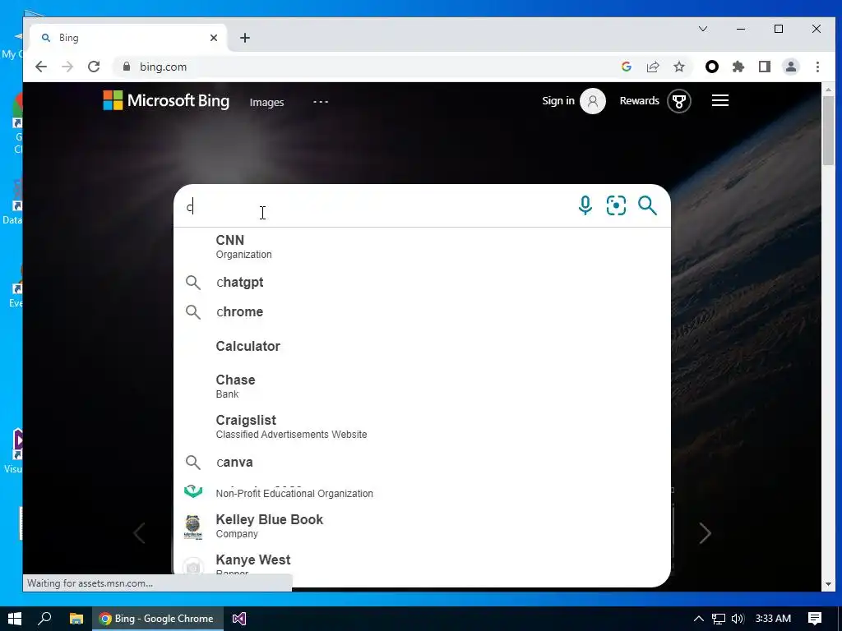Choose the chrome suggestion

pyautogui.click(x=422, y=311)
